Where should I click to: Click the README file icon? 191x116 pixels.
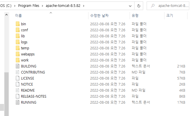click(18, 90)
